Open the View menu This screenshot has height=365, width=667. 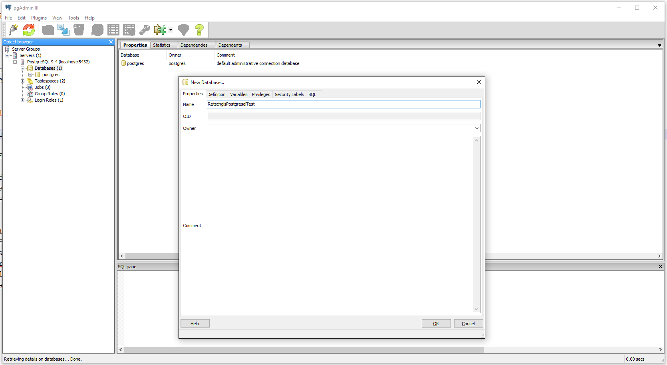[57, 18]
